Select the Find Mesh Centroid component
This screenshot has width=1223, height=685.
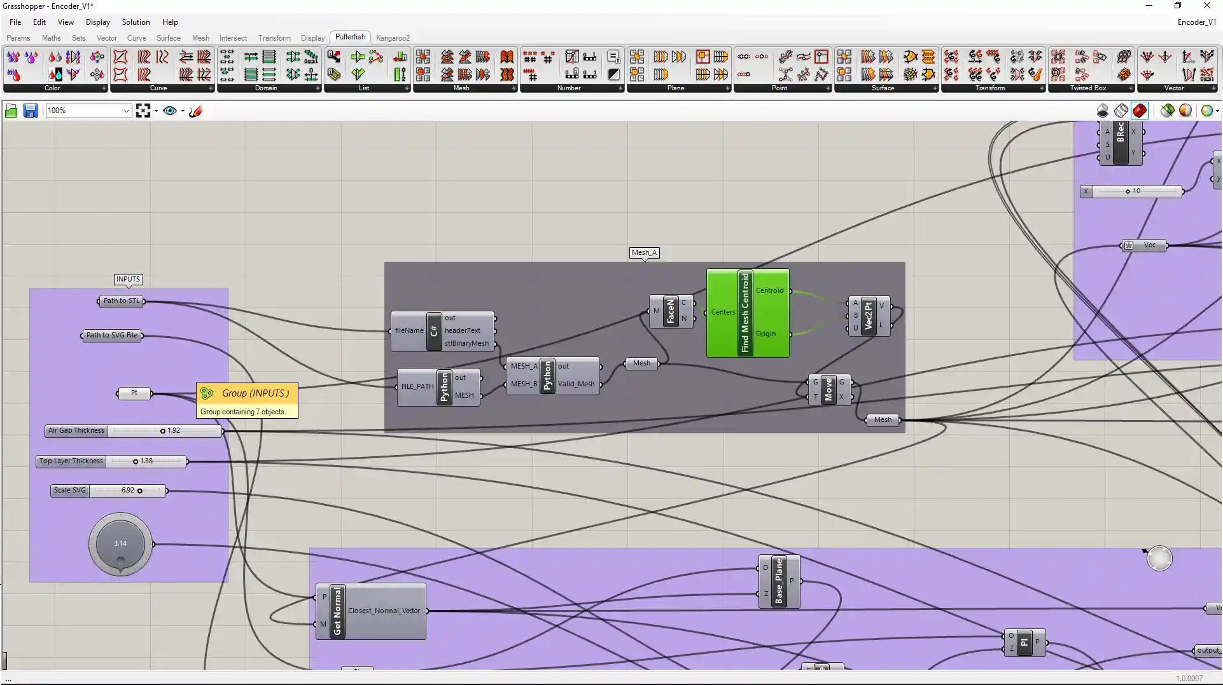click(x=745, y=313)
